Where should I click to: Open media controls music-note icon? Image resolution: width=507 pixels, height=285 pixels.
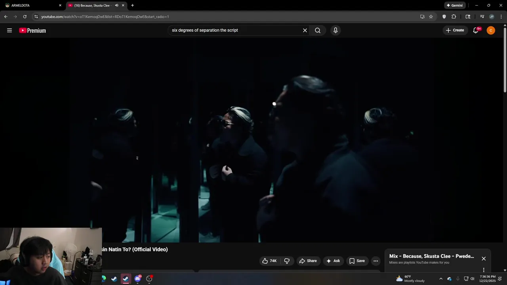pos(482,17)
